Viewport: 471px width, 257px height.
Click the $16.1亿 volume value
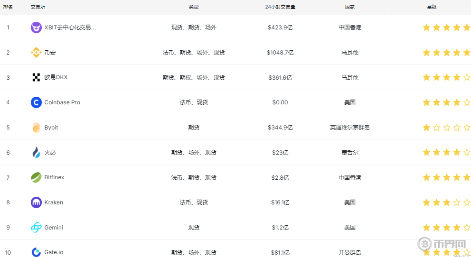[280, 202]
